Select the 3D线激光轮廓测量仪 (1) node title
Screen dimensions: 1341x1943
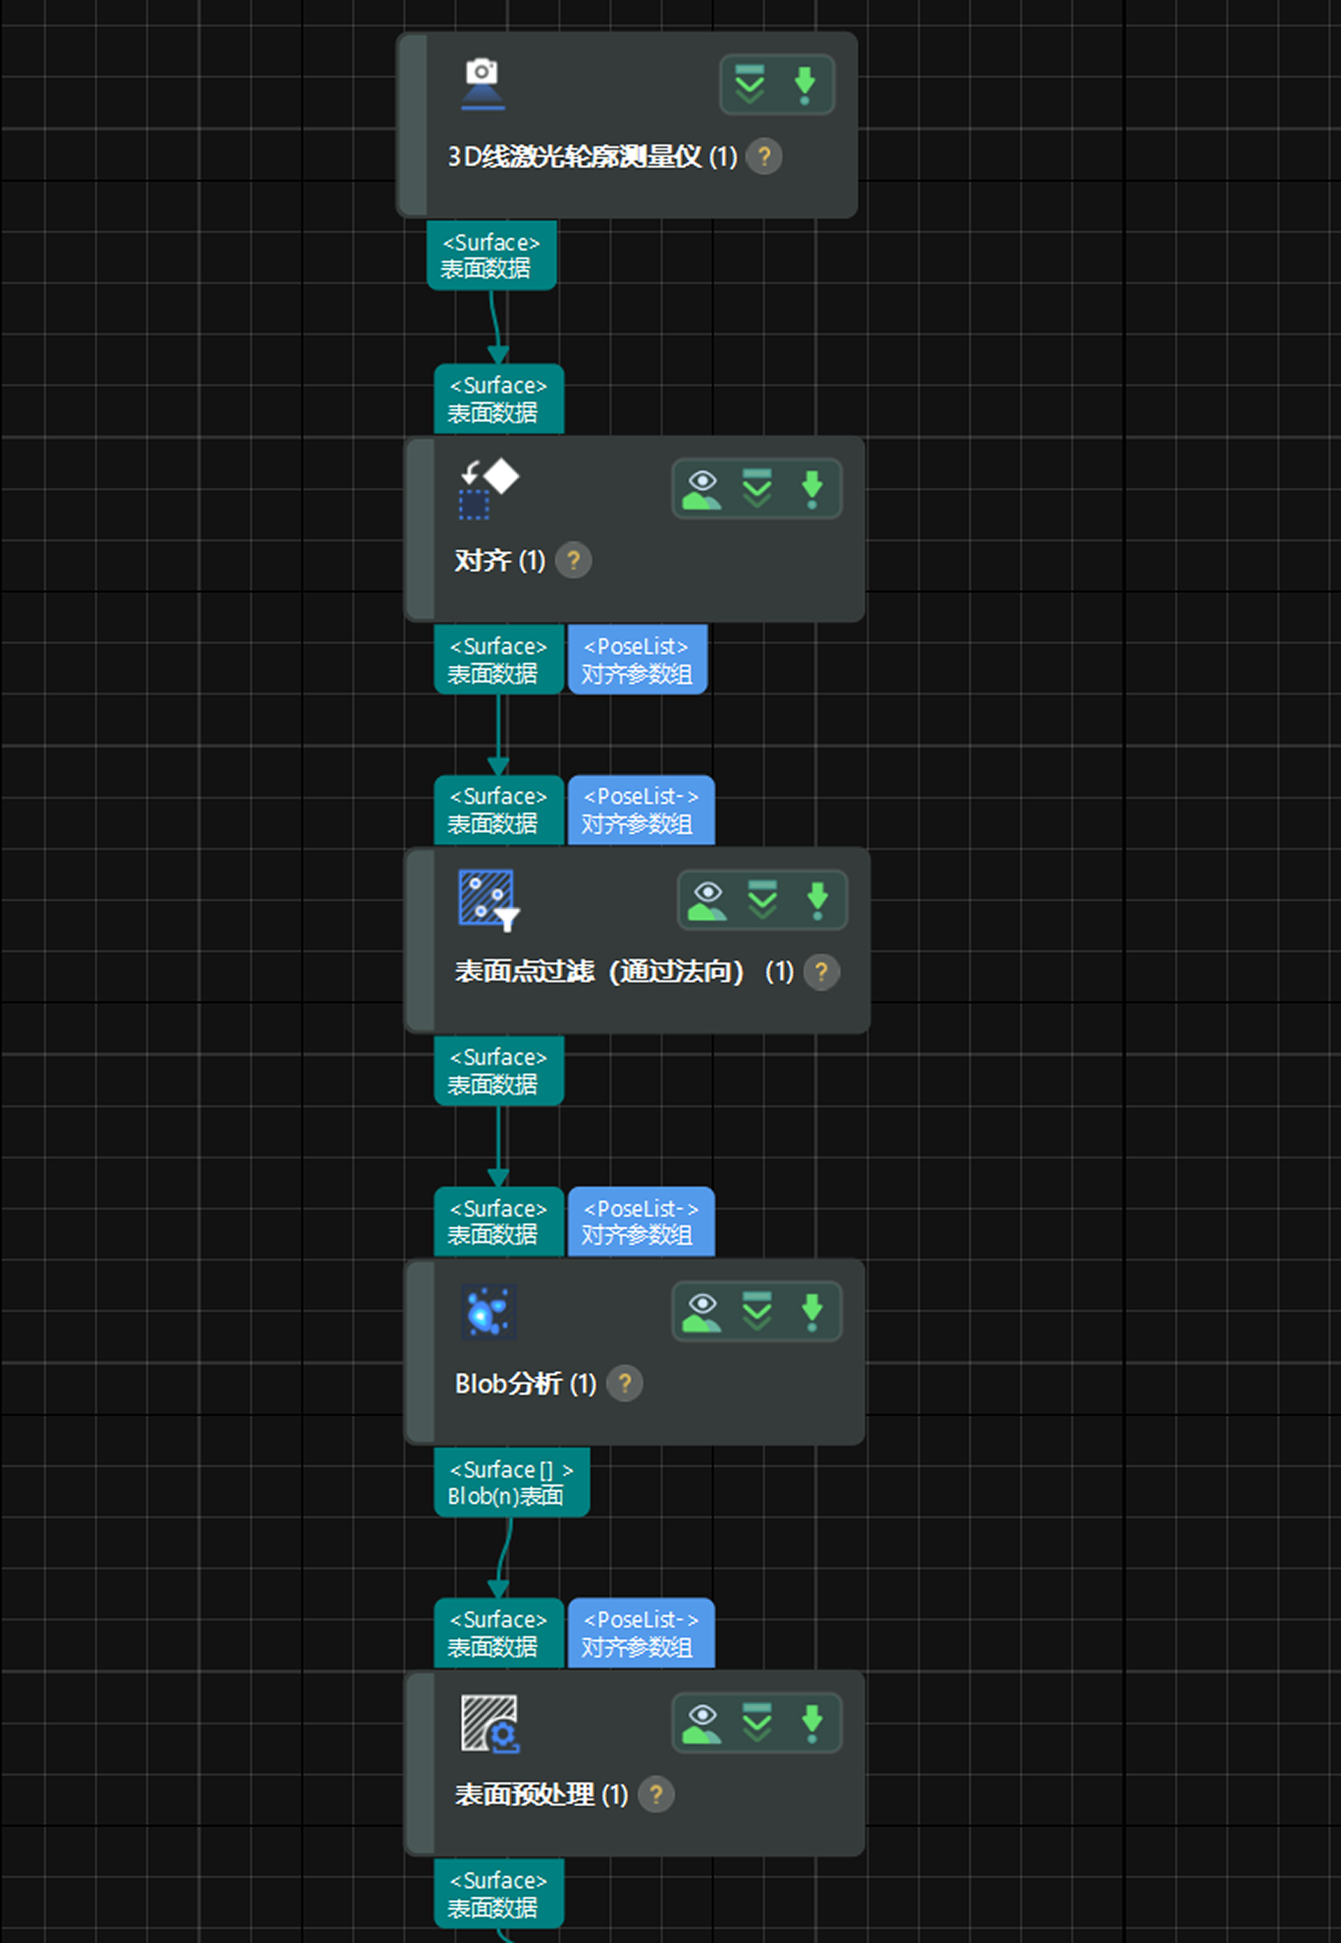click(592, 157)
